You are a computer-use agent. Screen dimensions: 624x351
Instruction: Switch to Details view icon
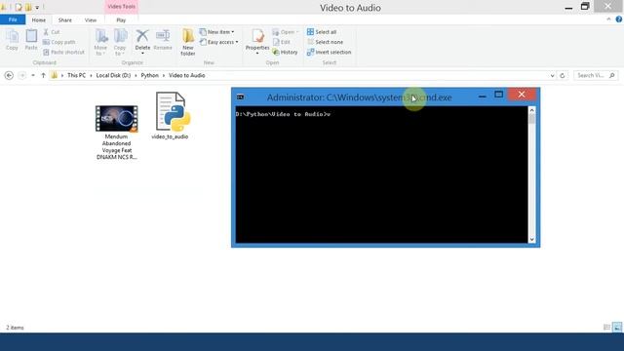click(x=606, y=328)
